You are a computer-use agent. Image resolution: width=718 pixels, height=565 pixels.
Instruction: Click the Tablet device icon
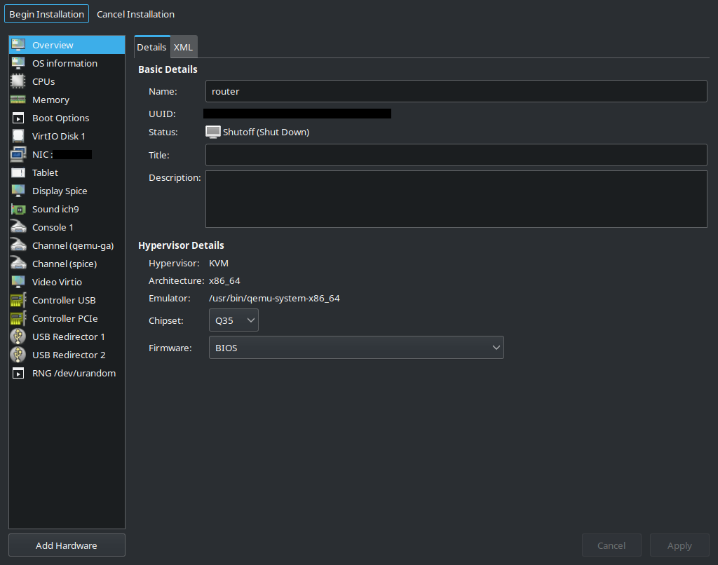pyautogui.click(x=18, y=172)
